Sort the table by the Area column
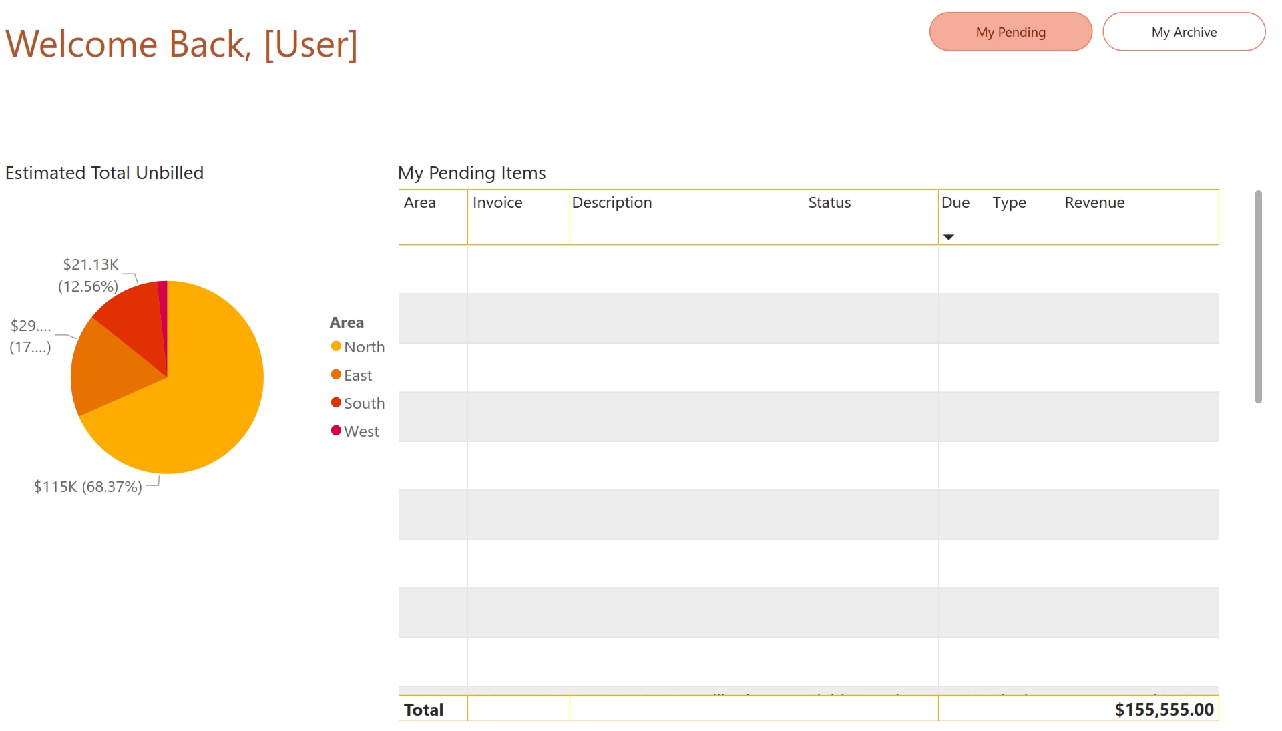This screenshot has width=1282, height=731. [419, 202]
